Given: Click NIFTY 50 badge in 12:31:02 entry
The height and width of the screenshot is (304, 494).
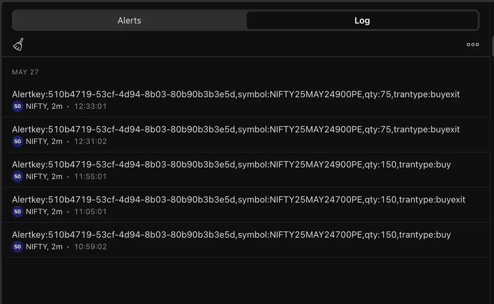Looking at the screenshot, I should click(18, 141).
